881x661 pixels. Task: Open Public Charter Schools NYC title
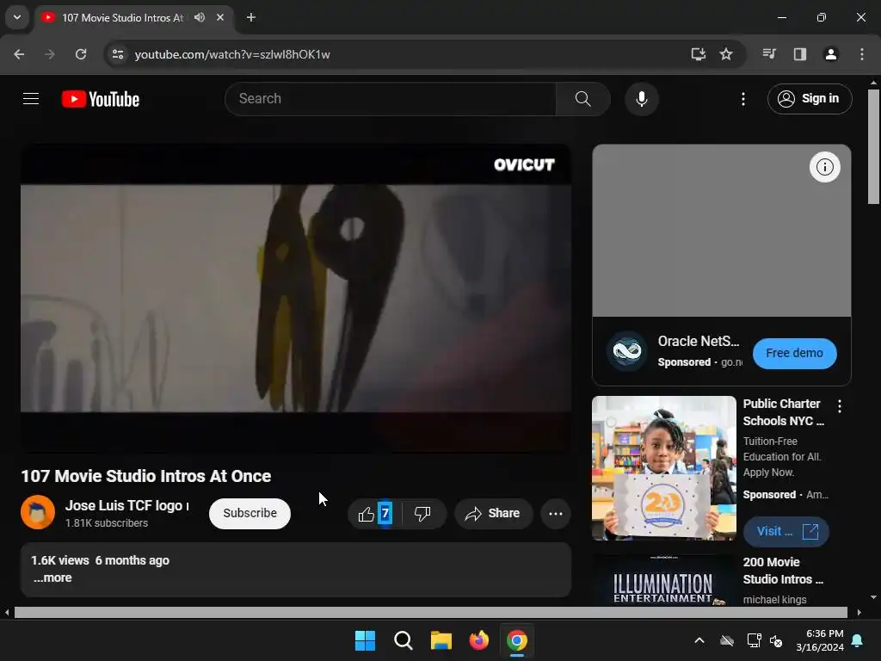783,412
